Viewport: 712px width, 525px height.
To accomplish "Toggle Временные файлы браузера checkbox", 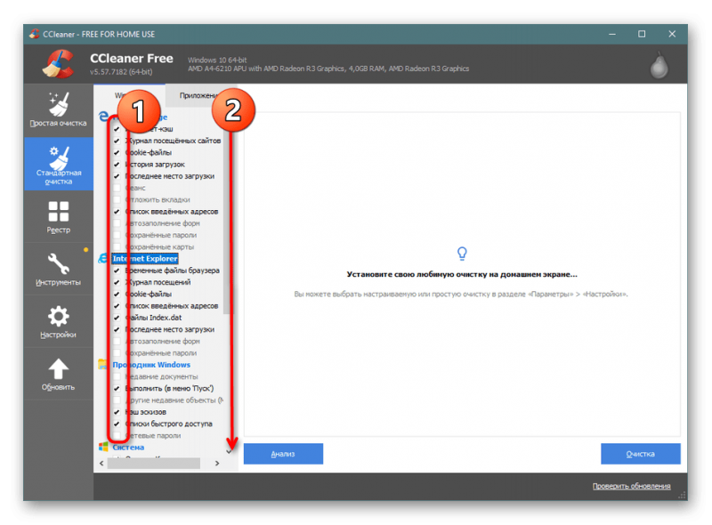I will click(x=117, y=271).
